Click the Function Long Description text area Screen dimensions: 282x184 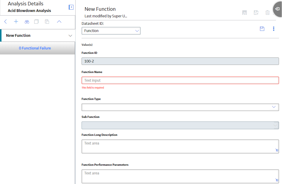tap(180, 146)
